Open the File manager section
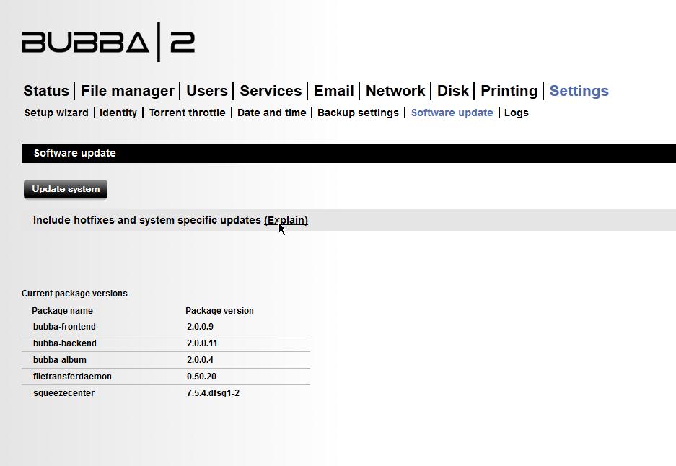The width and height of the screenshot is (676, 466). 127,90
